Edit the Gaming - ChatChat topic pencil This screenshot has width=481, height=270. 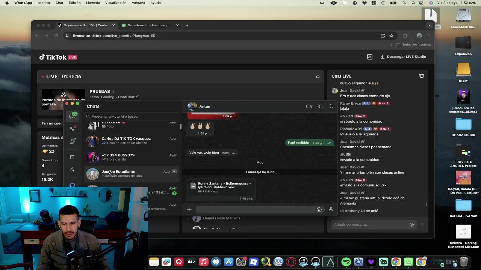click(x=137, y=97)
